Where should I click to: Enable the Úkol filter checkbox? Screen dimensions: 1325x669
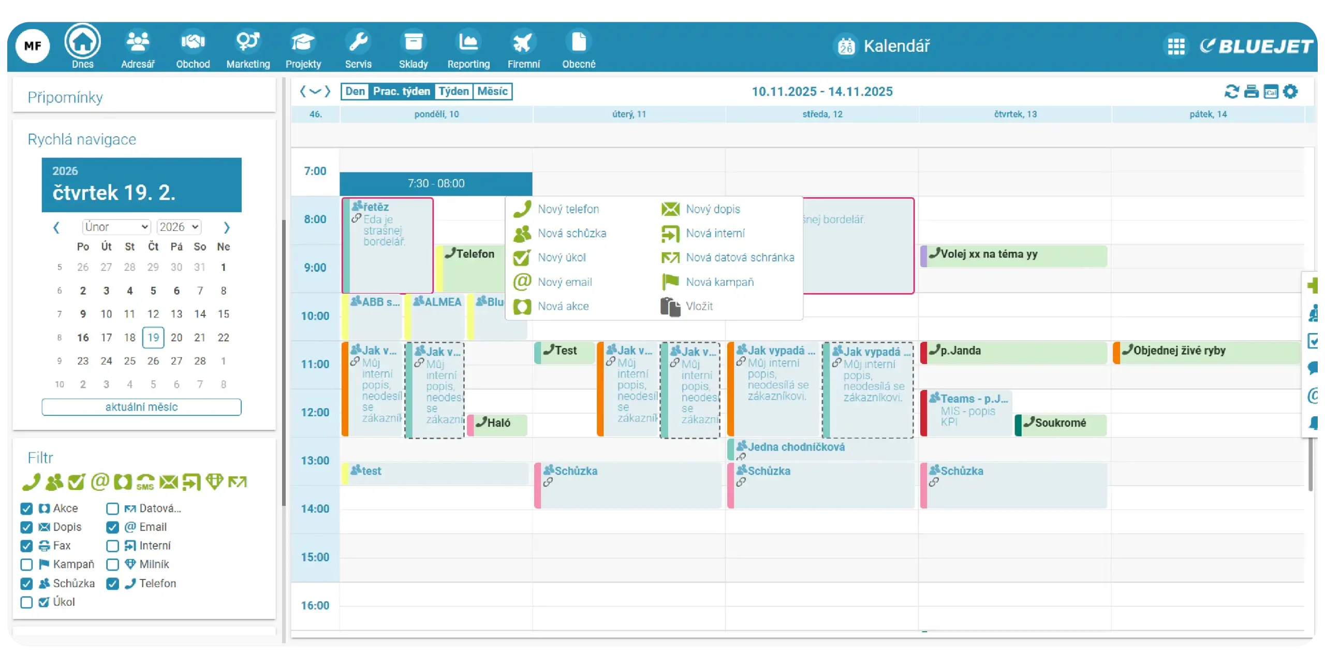coord(26,602)
